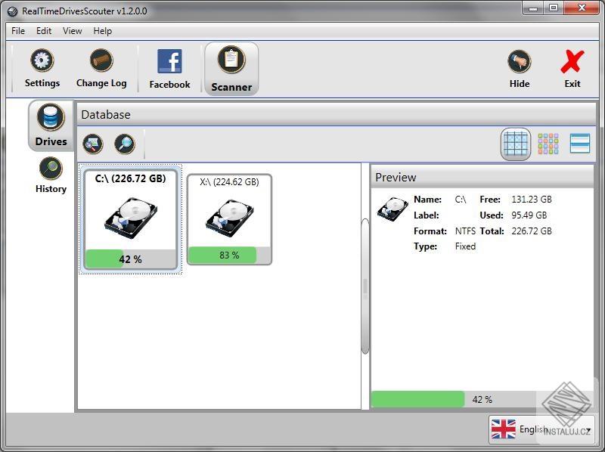The image size is (605, 452).
Task: Open the Edit menu
Action: pos(44,31)
